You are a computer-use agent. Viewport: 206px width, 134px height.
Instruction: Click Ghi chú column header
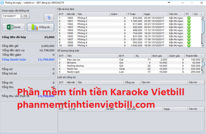tap(144, 109)
